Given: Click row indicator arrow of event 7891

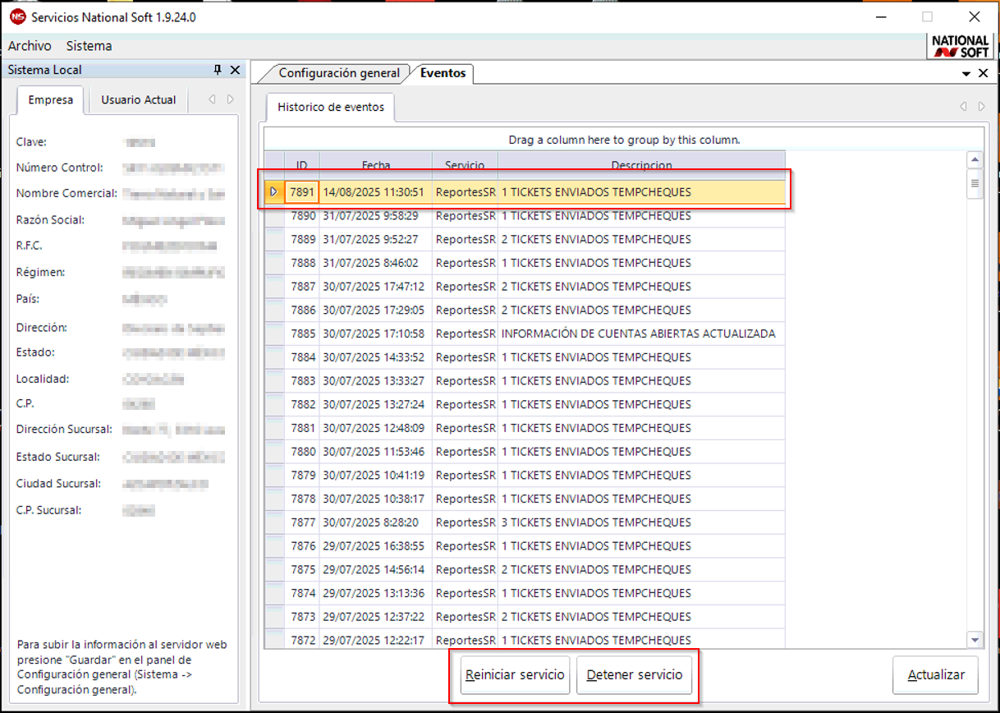Looking at the screenshot, I should (274, 192).
